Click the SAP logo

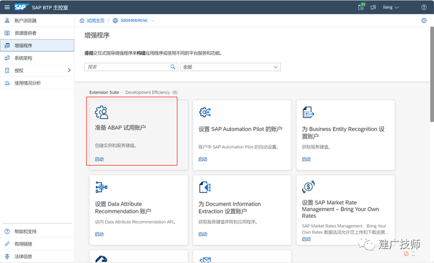click(21, 7)
